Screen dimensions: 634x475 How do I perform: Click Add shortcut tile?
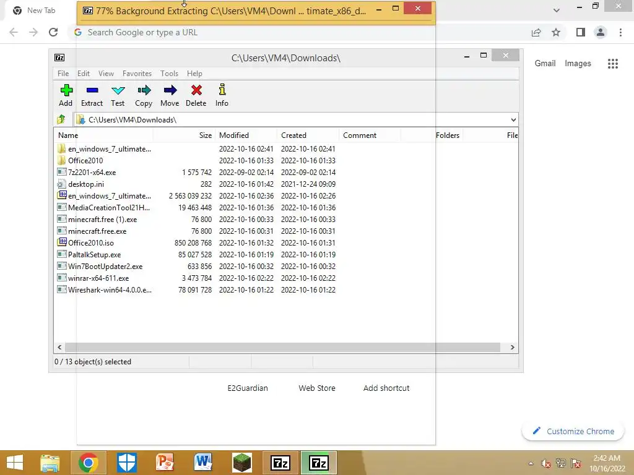pyautogui.click(x=386, y=388)
